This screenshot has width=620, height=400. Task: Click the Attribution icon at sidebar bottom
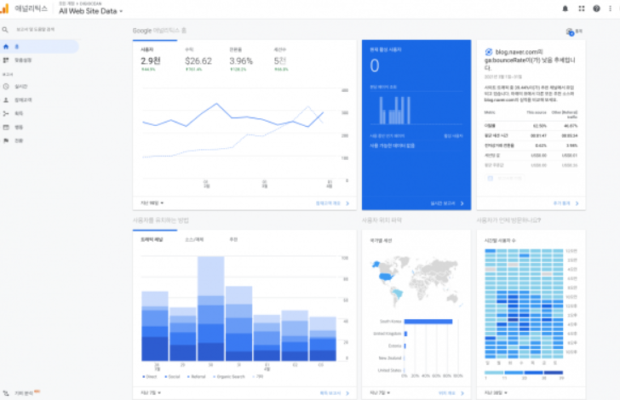6,393
